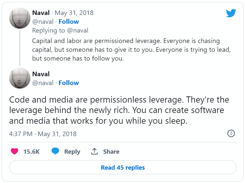Click the 15.6K likes count

(32, 151)
